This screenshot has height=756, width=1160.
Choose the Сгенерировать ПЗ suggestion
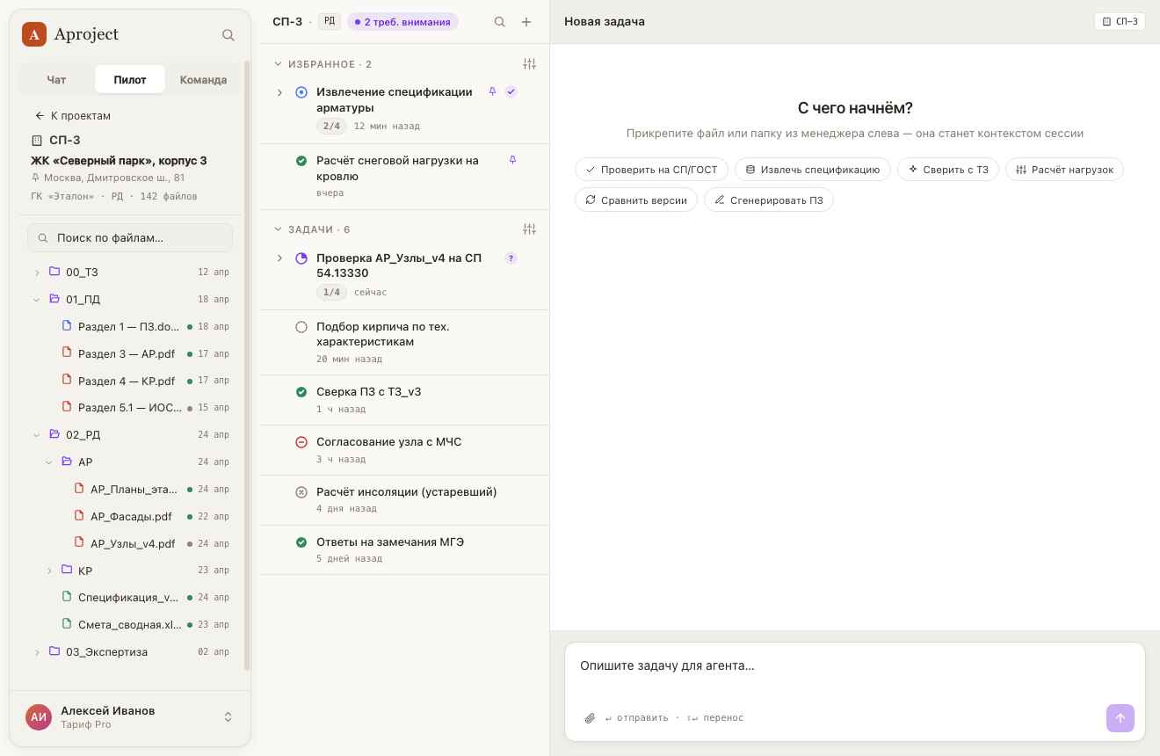pyautogui.click(x=769, y=200)
